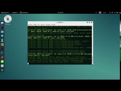
Task: Open the orange Burp Suite dock icon
Action: point(2,44)
